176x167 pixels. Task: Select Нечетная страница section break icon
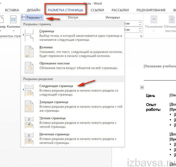click(29, 138)
